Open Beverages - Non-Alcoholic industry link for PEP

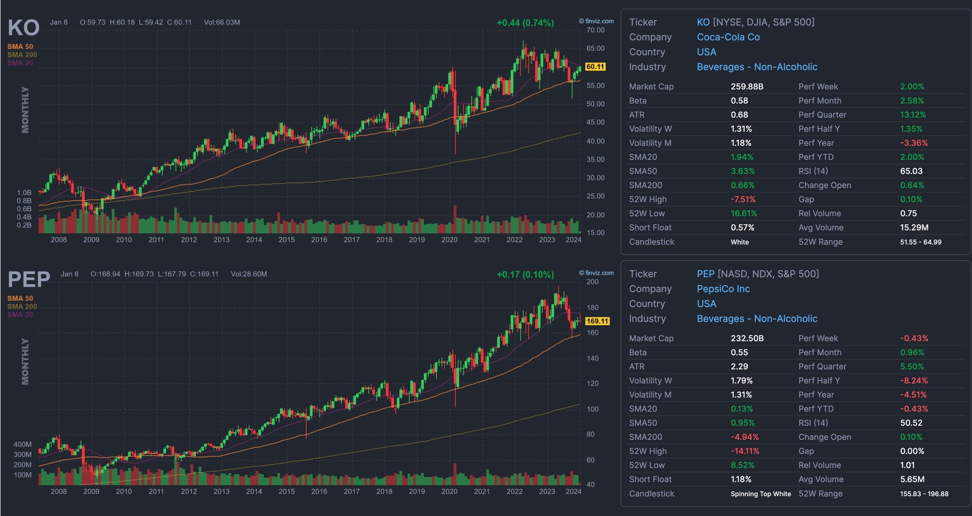click(756, 318)
